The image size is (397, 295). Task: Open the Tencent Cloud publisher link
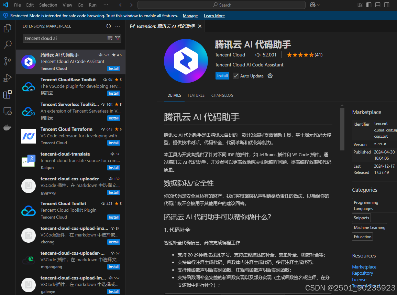pos(230,55)
